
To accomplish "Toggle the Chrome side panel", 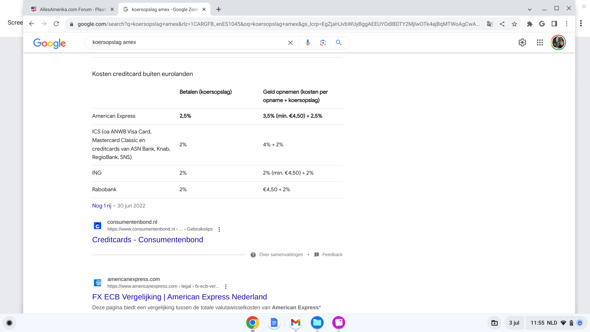I will 554,24.
